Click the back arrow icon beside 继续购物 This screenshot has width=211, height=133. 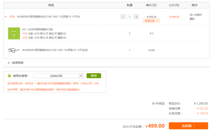coord(9,63)
